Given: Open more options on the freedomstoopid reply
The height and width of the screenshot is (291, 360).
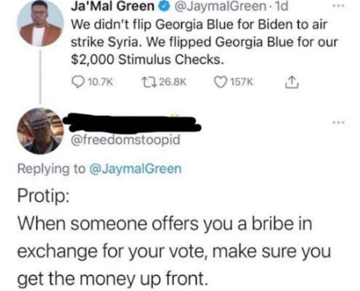Looking at the screenshot, I should [339, 122].
